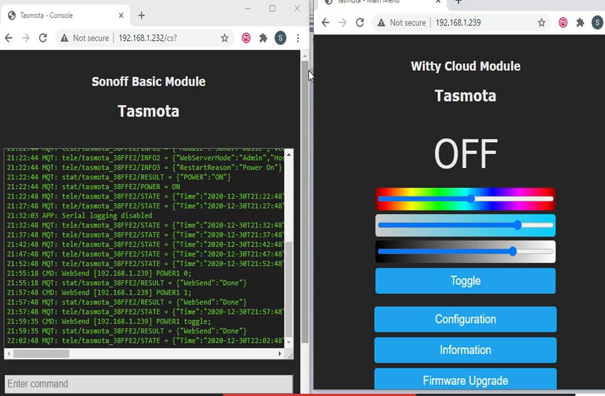The height and width of the screenshot is (396, 605).
Task: Reload the 192.168.1.239 main menu page
Action: 360,22
